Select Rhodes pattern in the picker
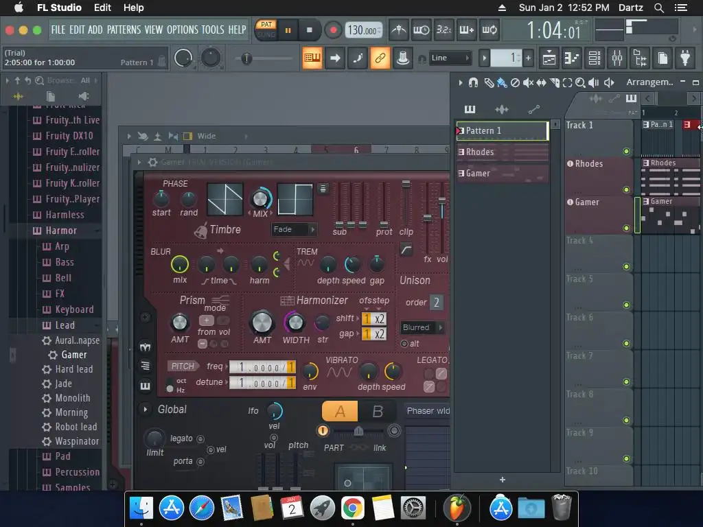The image size is (703, 527). click(502, 152)
